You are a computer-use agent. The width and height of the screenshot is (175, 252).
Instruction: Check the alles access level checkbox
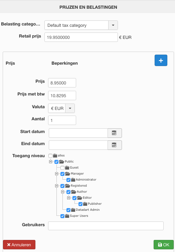pos(50,155)
